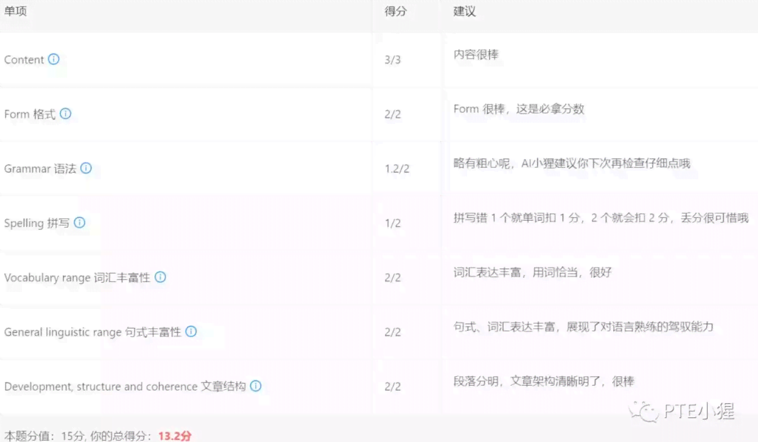Open info icon next to General linguistic range
The image size is (758, 442).
coord(191,331)
